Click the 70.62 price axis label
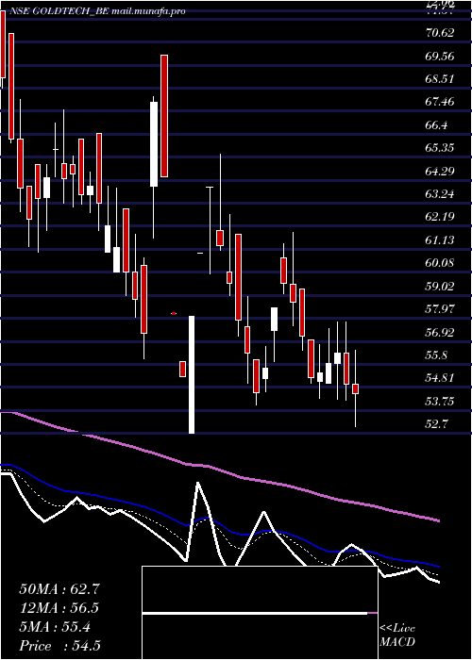Viewport: 472px width, 660px height. (441, 33)
